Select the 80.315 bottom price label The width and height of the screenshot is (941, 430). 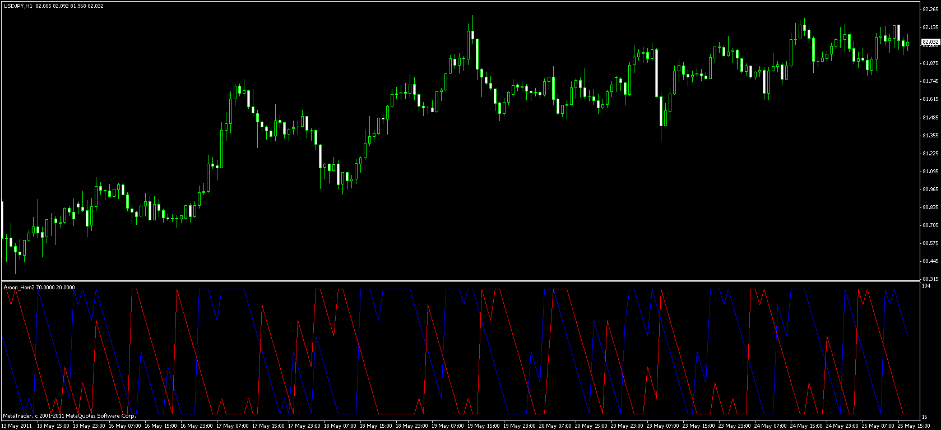pos(930,279)
